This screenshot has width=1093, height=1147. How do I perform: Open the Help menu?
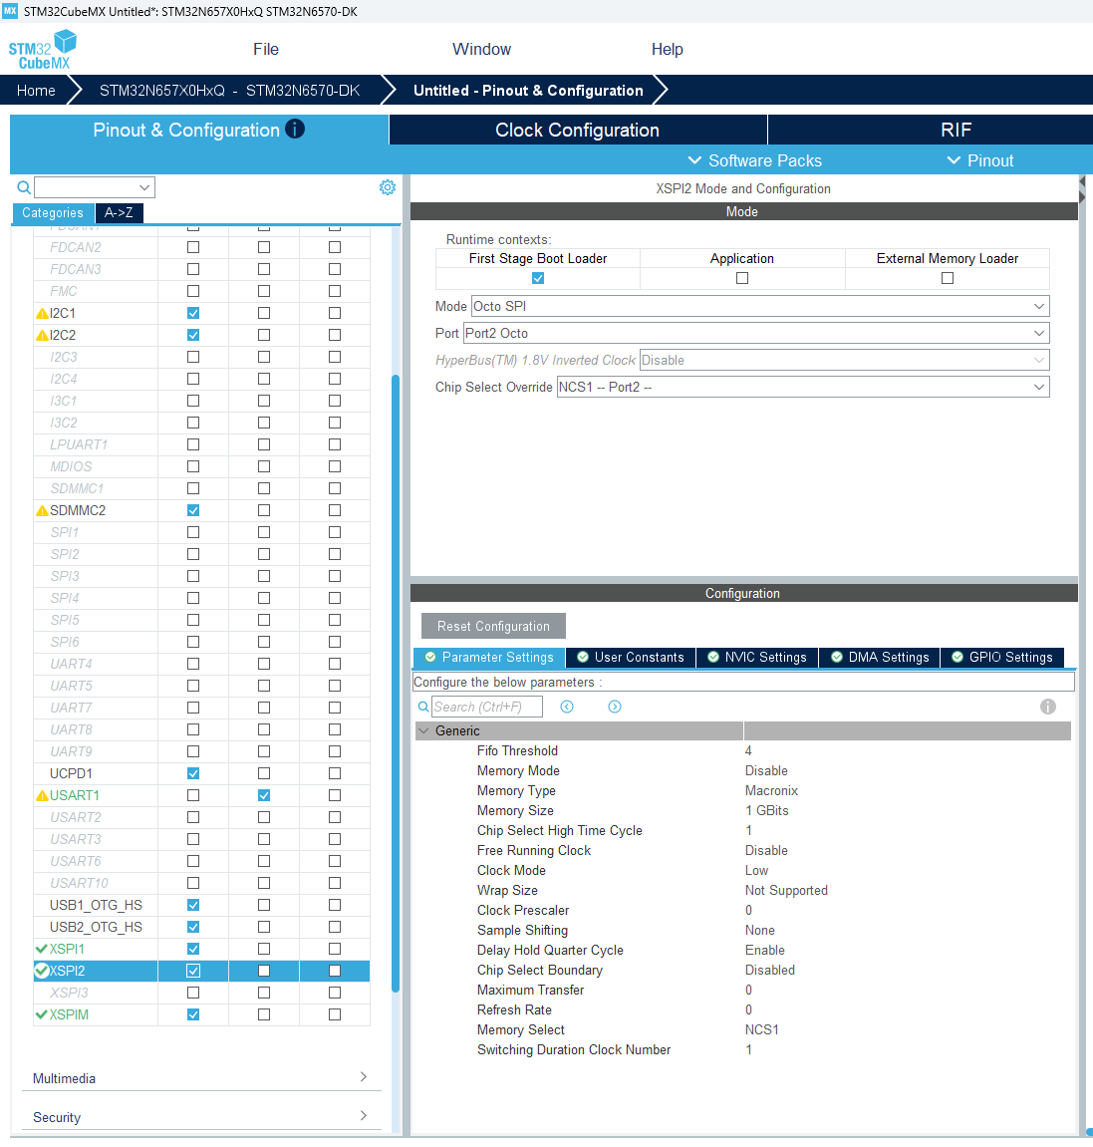click(668, 49)
